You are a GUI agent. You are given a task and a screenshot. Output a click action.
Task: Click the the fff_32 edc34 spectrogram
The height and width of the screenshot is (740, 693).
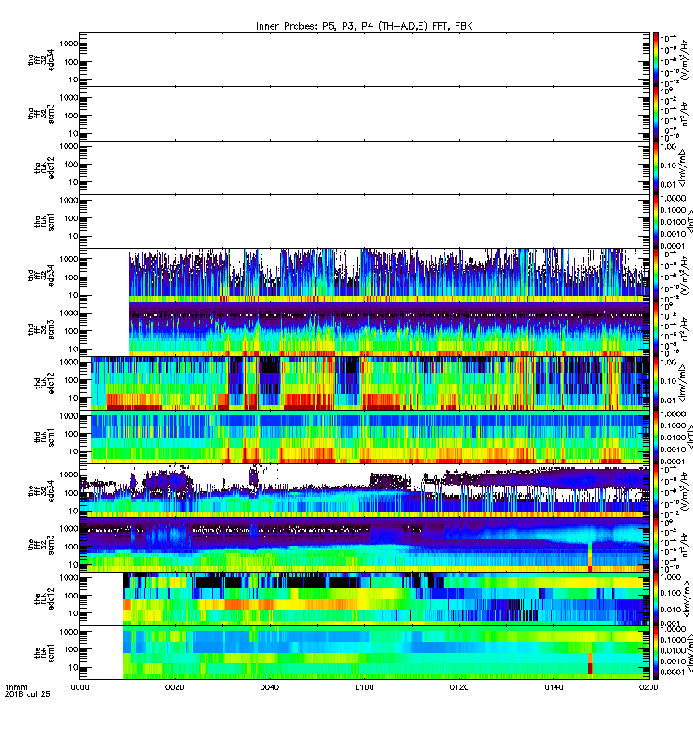tap(364, 490)
